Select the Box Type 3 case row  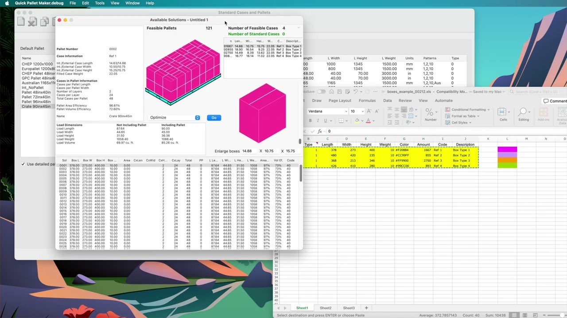(x=262, y=53)
